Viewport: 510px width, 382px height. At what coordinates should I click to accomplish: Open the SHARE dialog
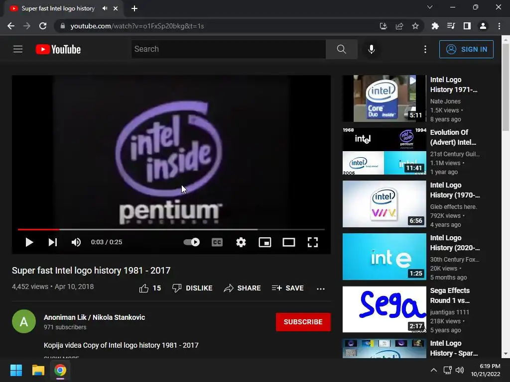[243, 288]
